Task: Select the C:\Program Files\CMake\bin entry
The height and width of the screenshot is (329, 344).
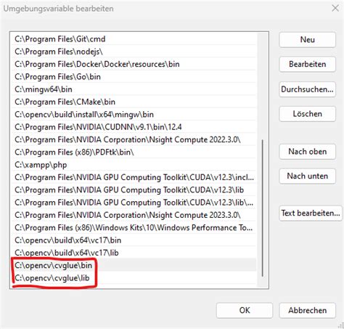Action: (134, 102)
